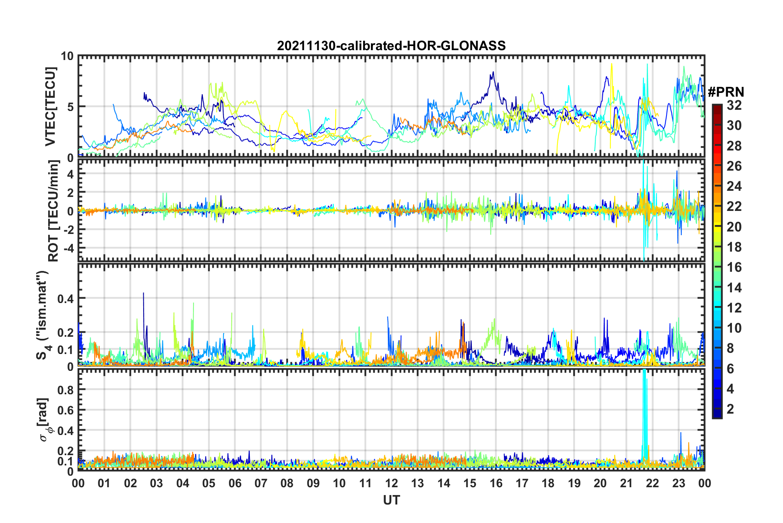The height and width of the screenshot is (523, 783).
Task: Select the 0.6 tick on σφ axis
Action: point(65,410)
